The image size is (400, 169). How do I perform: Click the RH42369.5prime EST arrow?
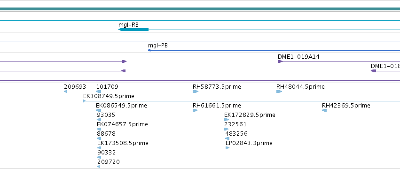324,110
